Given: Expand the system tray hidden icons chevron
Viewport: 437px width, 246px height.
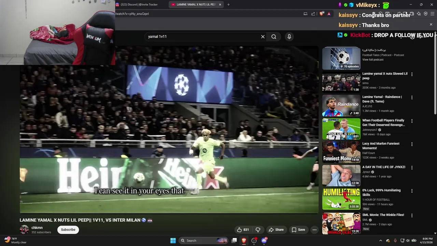Looking at the screenshot, I should pos(381,241).
